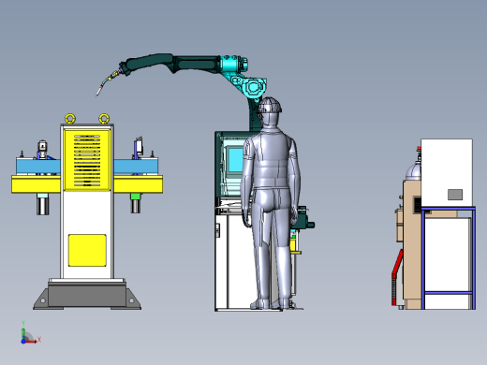The width and height of the screenshot is (487, 365).
Task: Click the yellow square panel on positioner column
Action: pos(87,250)
